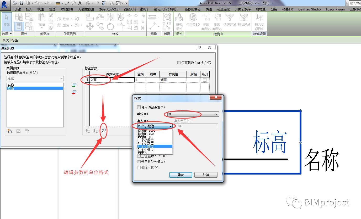This screenshot has width=361, height=219.
Task: Click the 样例值 cell containing 标高
Action: click(173, 80)
